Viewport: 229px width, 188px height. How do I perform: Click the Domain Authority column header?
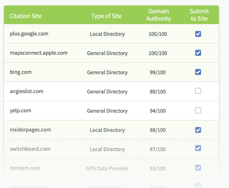pos(158,15)
